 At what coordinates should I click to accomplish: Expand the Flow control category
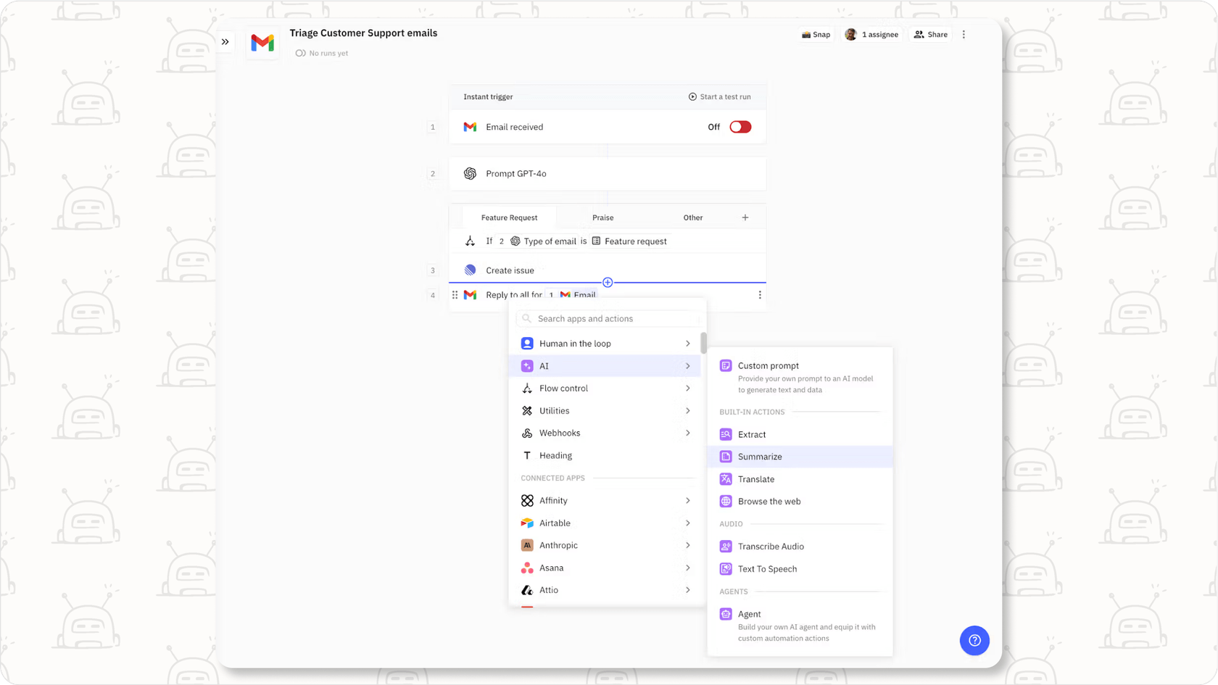563,388
